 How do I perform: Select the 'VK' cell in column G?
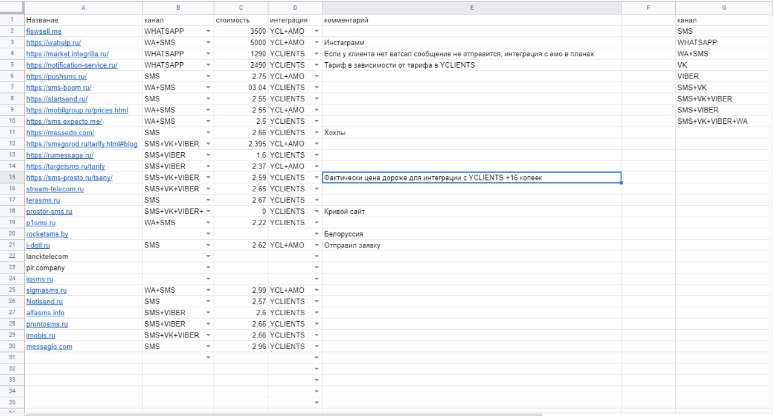[724, 65]
